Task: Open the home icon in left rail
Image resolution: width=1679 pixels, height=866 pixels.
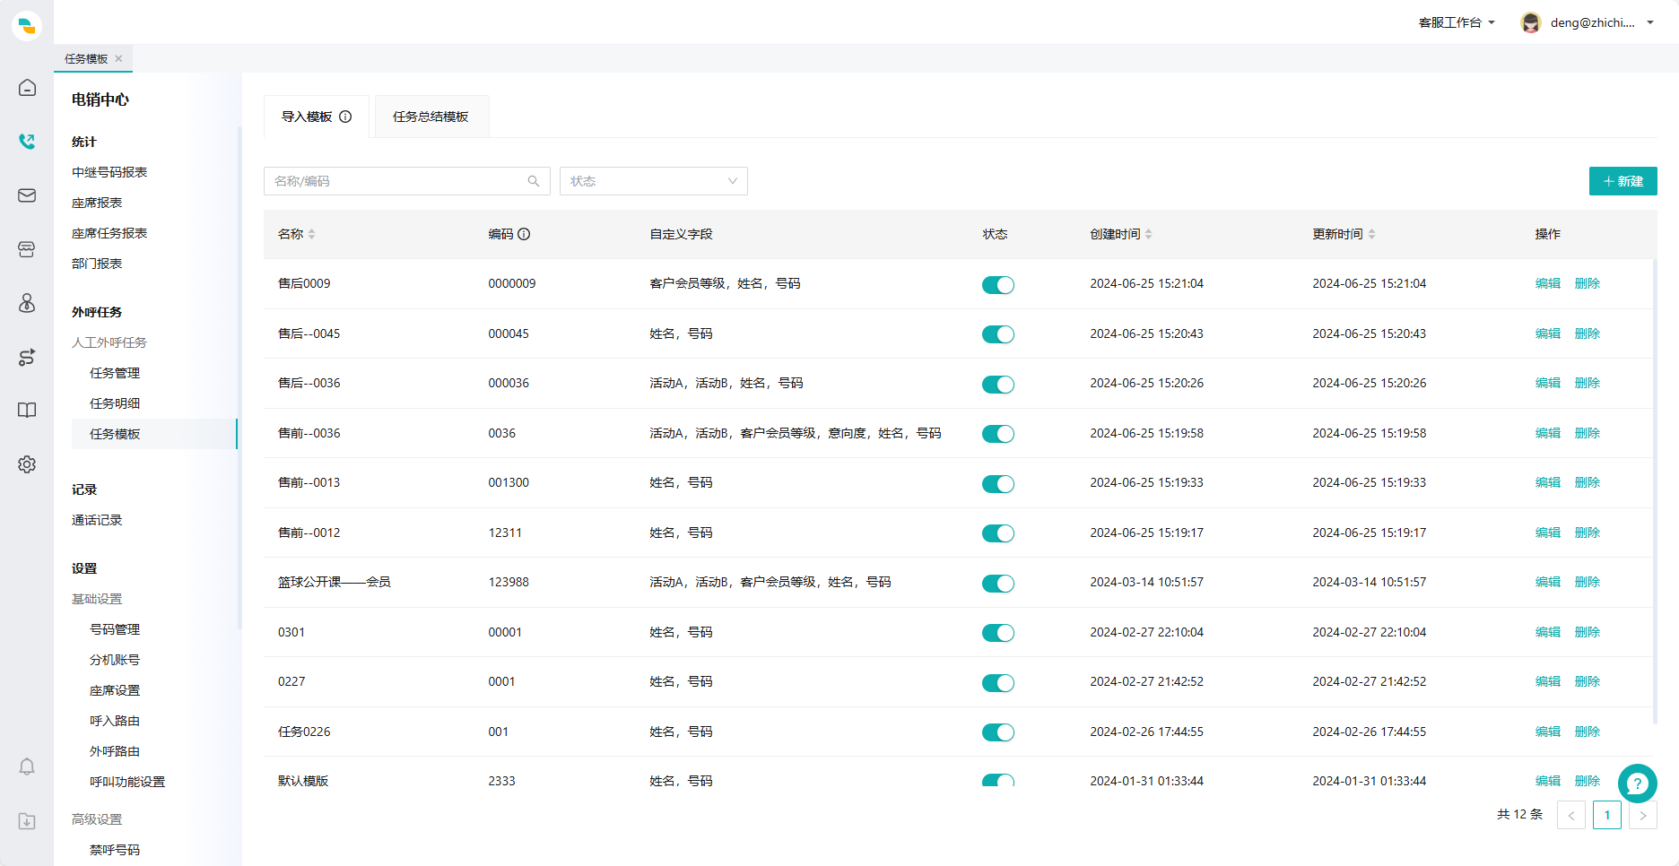Action: pyautogui.click(x=27, y=88)
